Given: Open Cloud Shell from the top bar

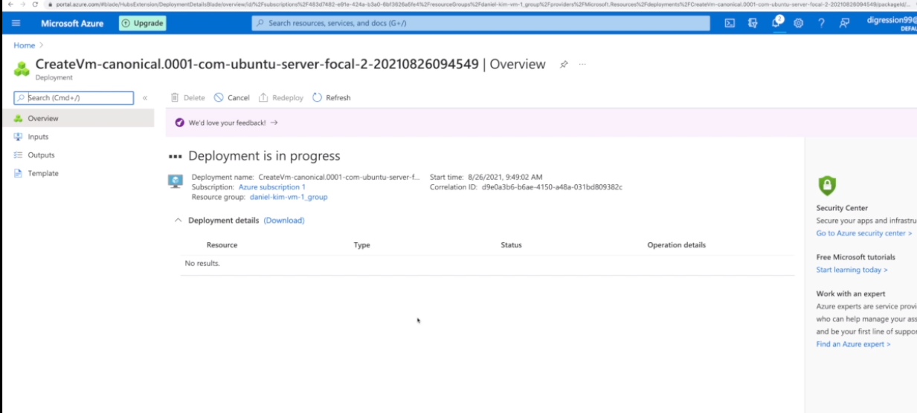Looking at the screenshot, I should tap(730, 23).
